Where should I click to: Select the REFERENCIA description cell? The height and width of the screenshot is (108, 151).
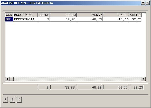click(25, 19)
